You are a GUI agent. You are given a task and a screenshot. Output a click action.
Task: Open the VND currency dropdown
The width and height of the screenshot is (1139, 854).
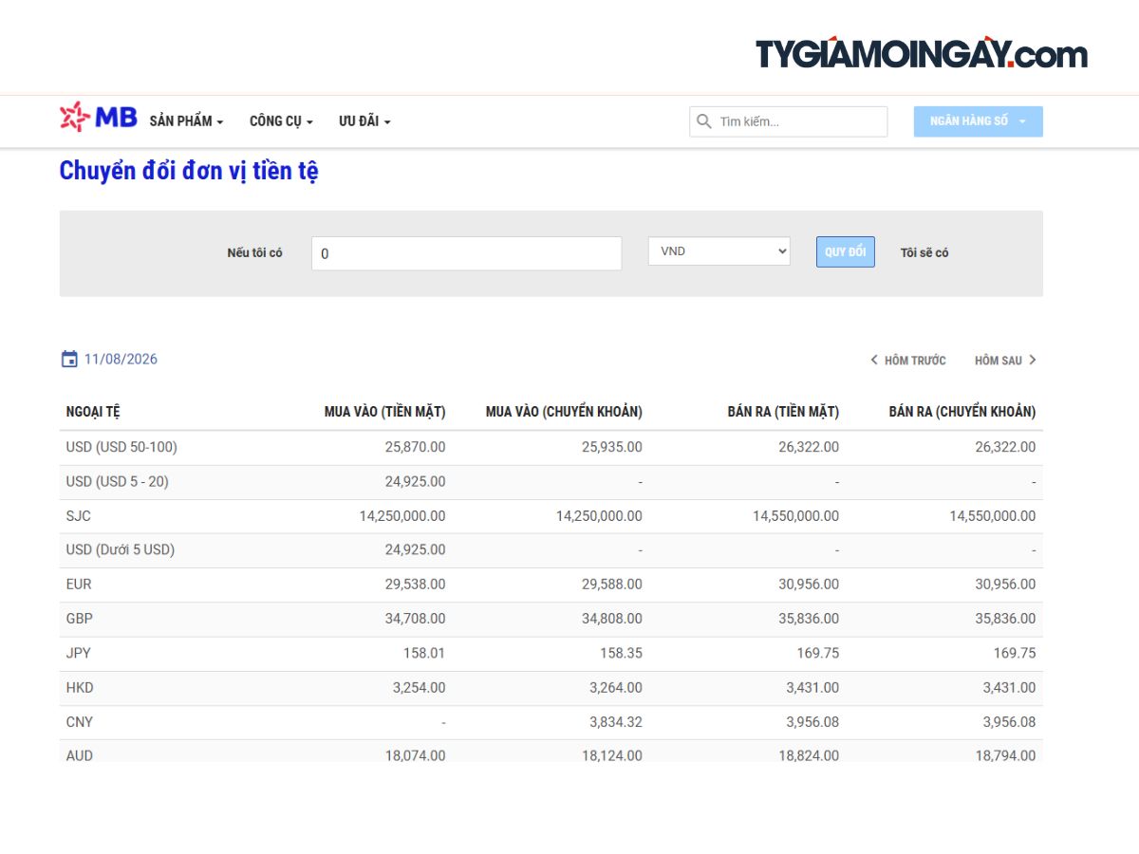pyautogui.click(x=719, y=251)
